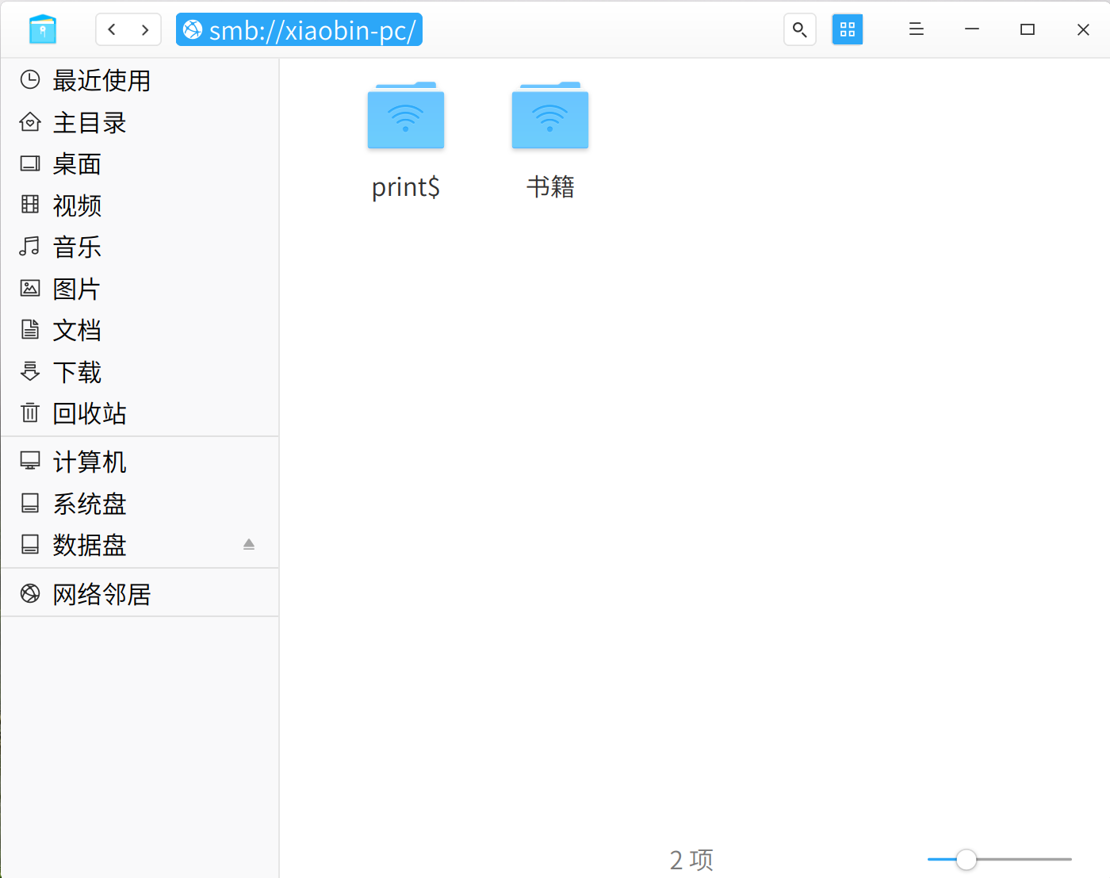Click the smb://xiaobin-pc/ address bar
The image size is (1110, 878).
point(299,30)
